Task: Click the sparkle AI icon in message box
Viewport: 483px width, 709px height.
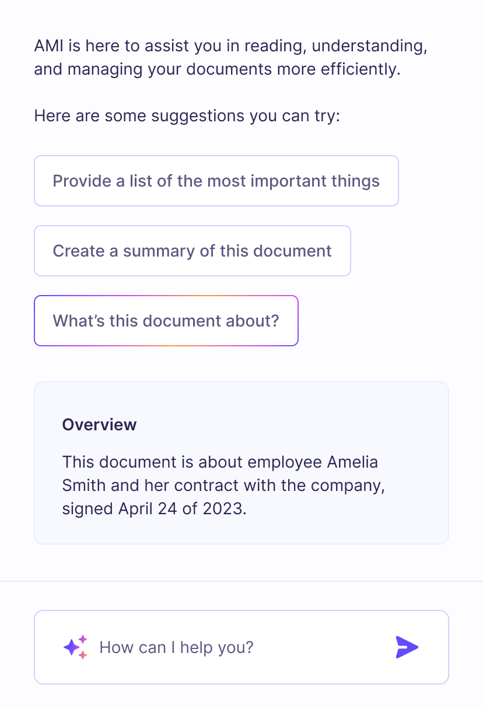Action: point(75,647)
